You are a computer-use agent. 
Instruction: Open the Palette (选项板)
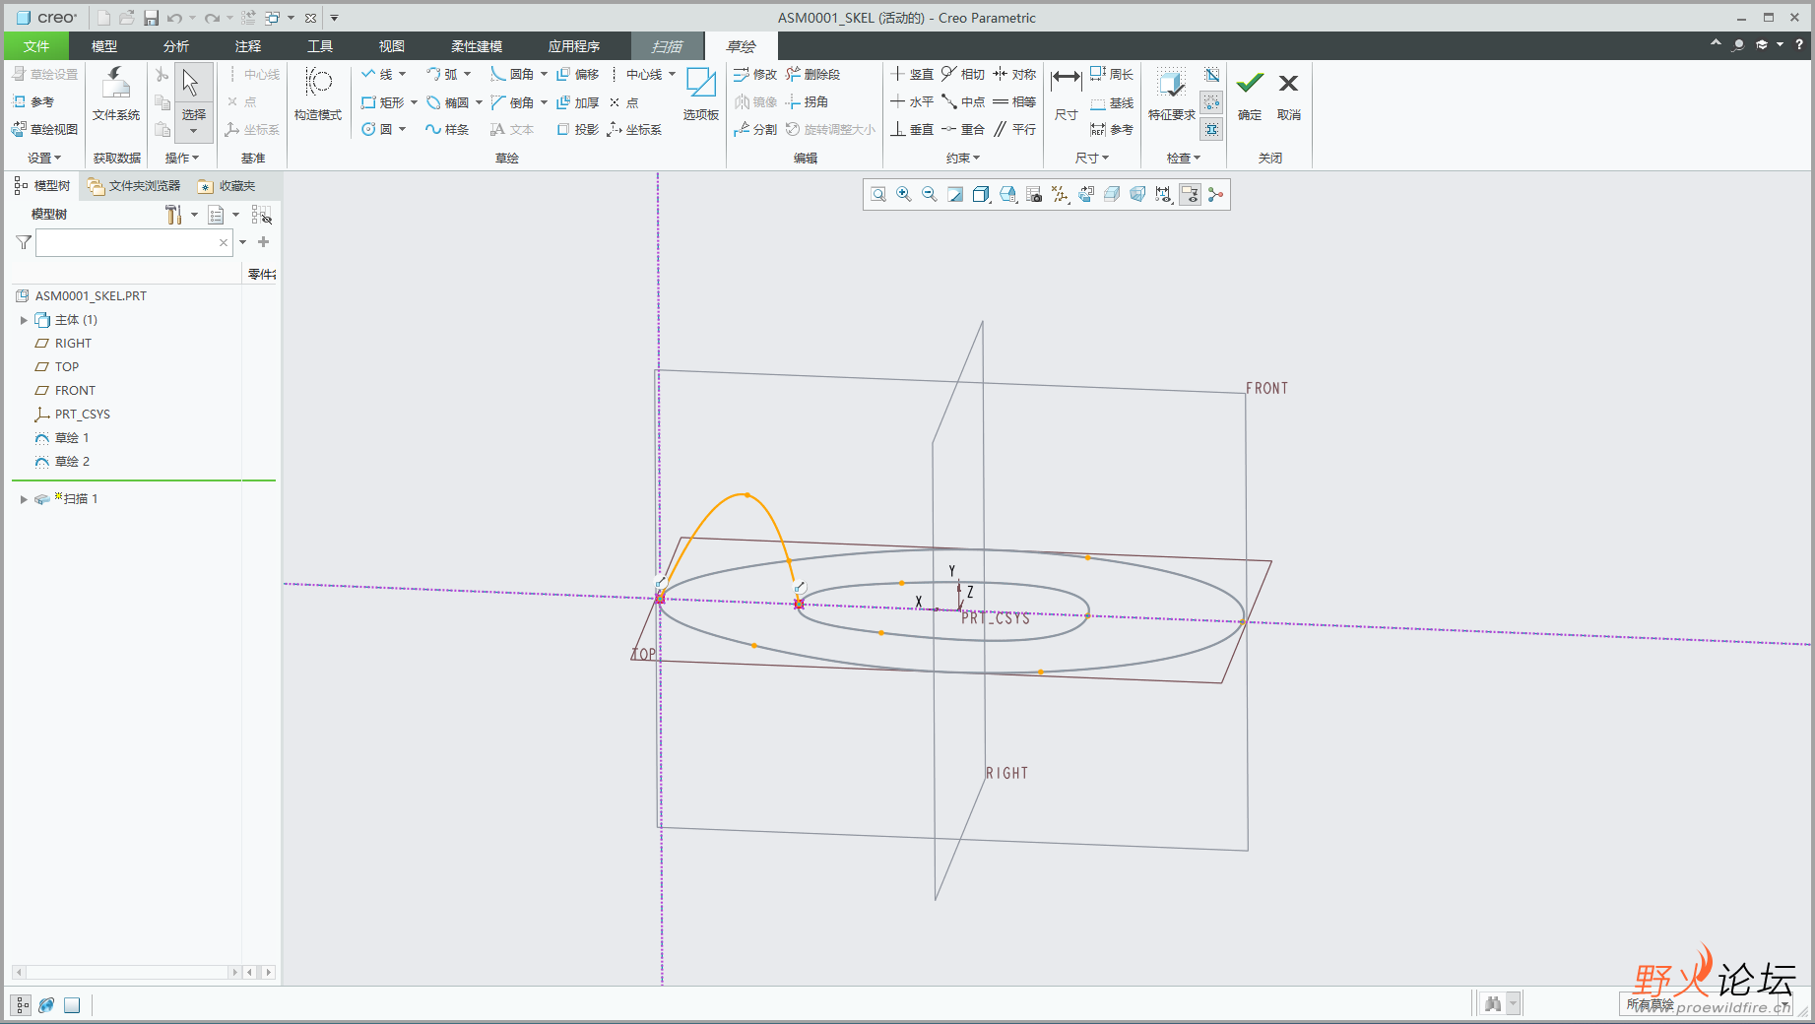point(700,95)
